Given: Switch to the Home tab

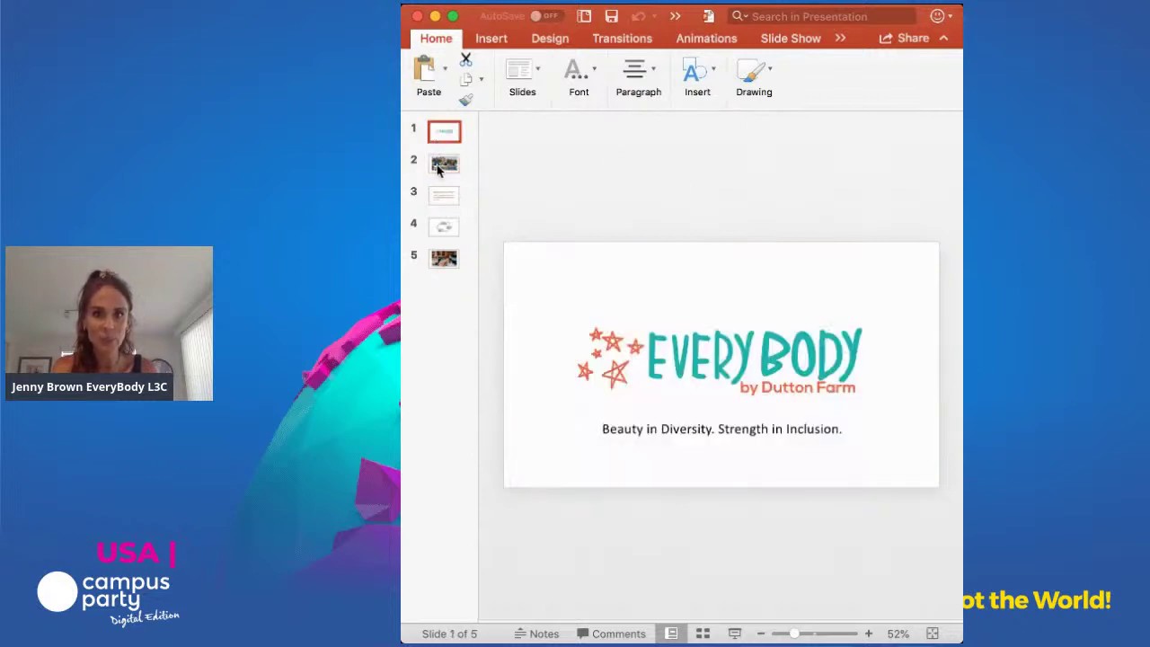Looking at the screenshot, I should (436, 38).
